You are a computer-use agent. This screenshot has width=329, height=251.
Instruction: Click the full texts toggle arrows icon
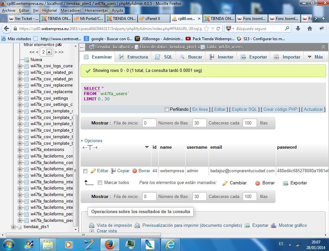click(x=90, y=147)
